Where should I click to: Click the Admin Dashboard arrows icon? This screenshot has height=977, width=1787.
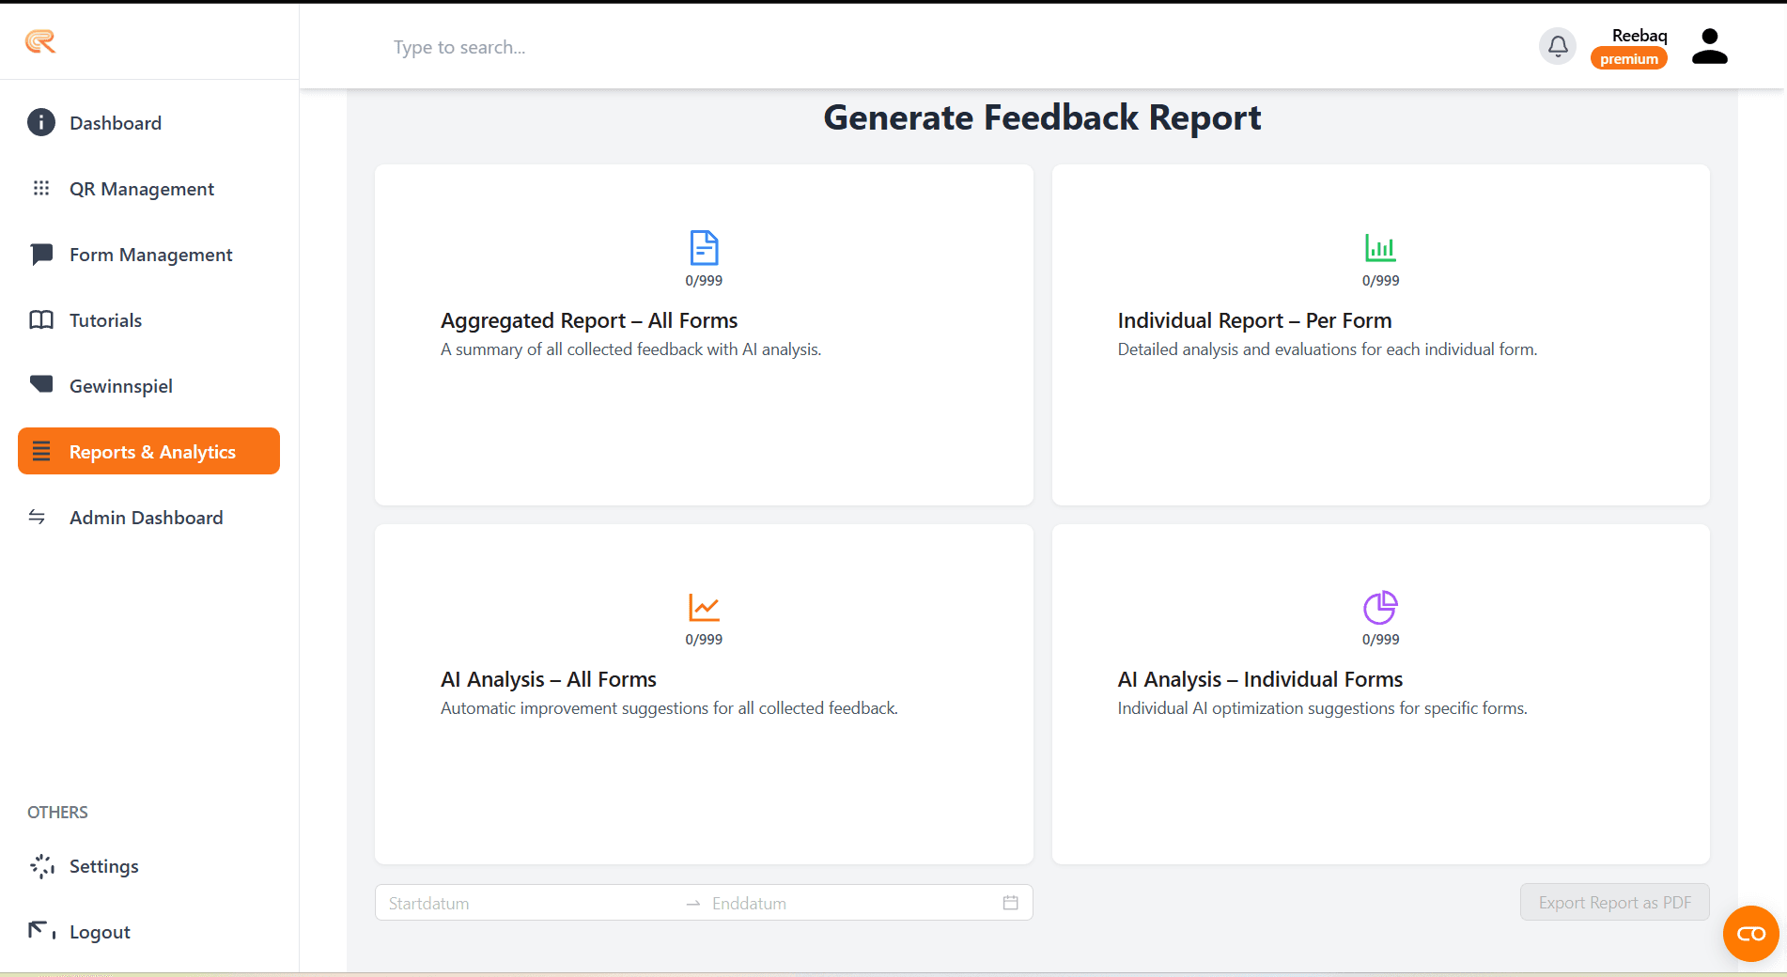[38, 517]
